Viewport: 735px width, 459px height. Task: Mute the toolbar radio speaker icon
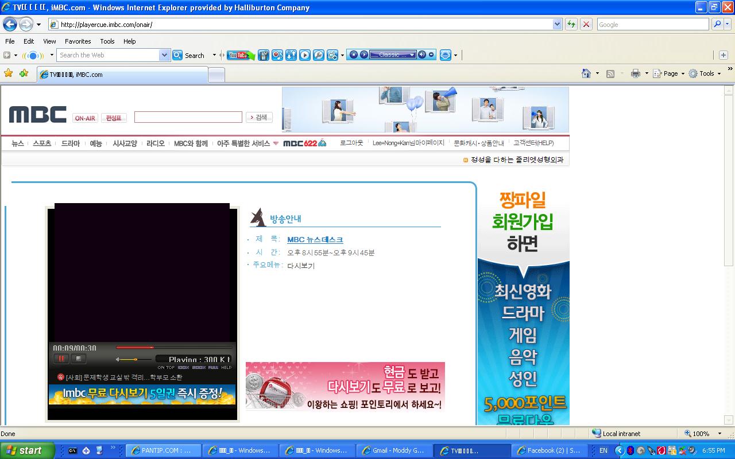pos(422,55)
